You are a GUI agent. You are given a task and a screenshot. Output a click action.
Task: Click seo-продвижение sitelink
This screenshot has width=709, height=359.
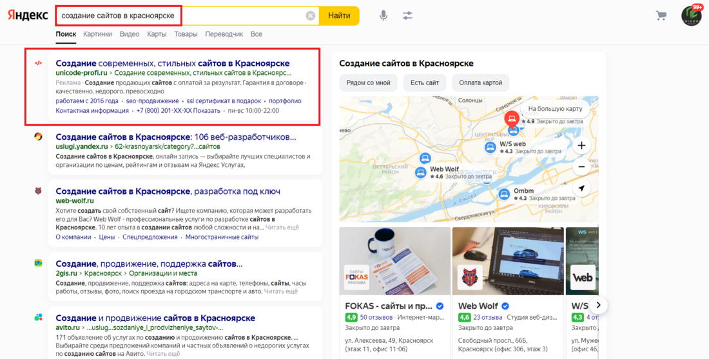coord(152,101)
